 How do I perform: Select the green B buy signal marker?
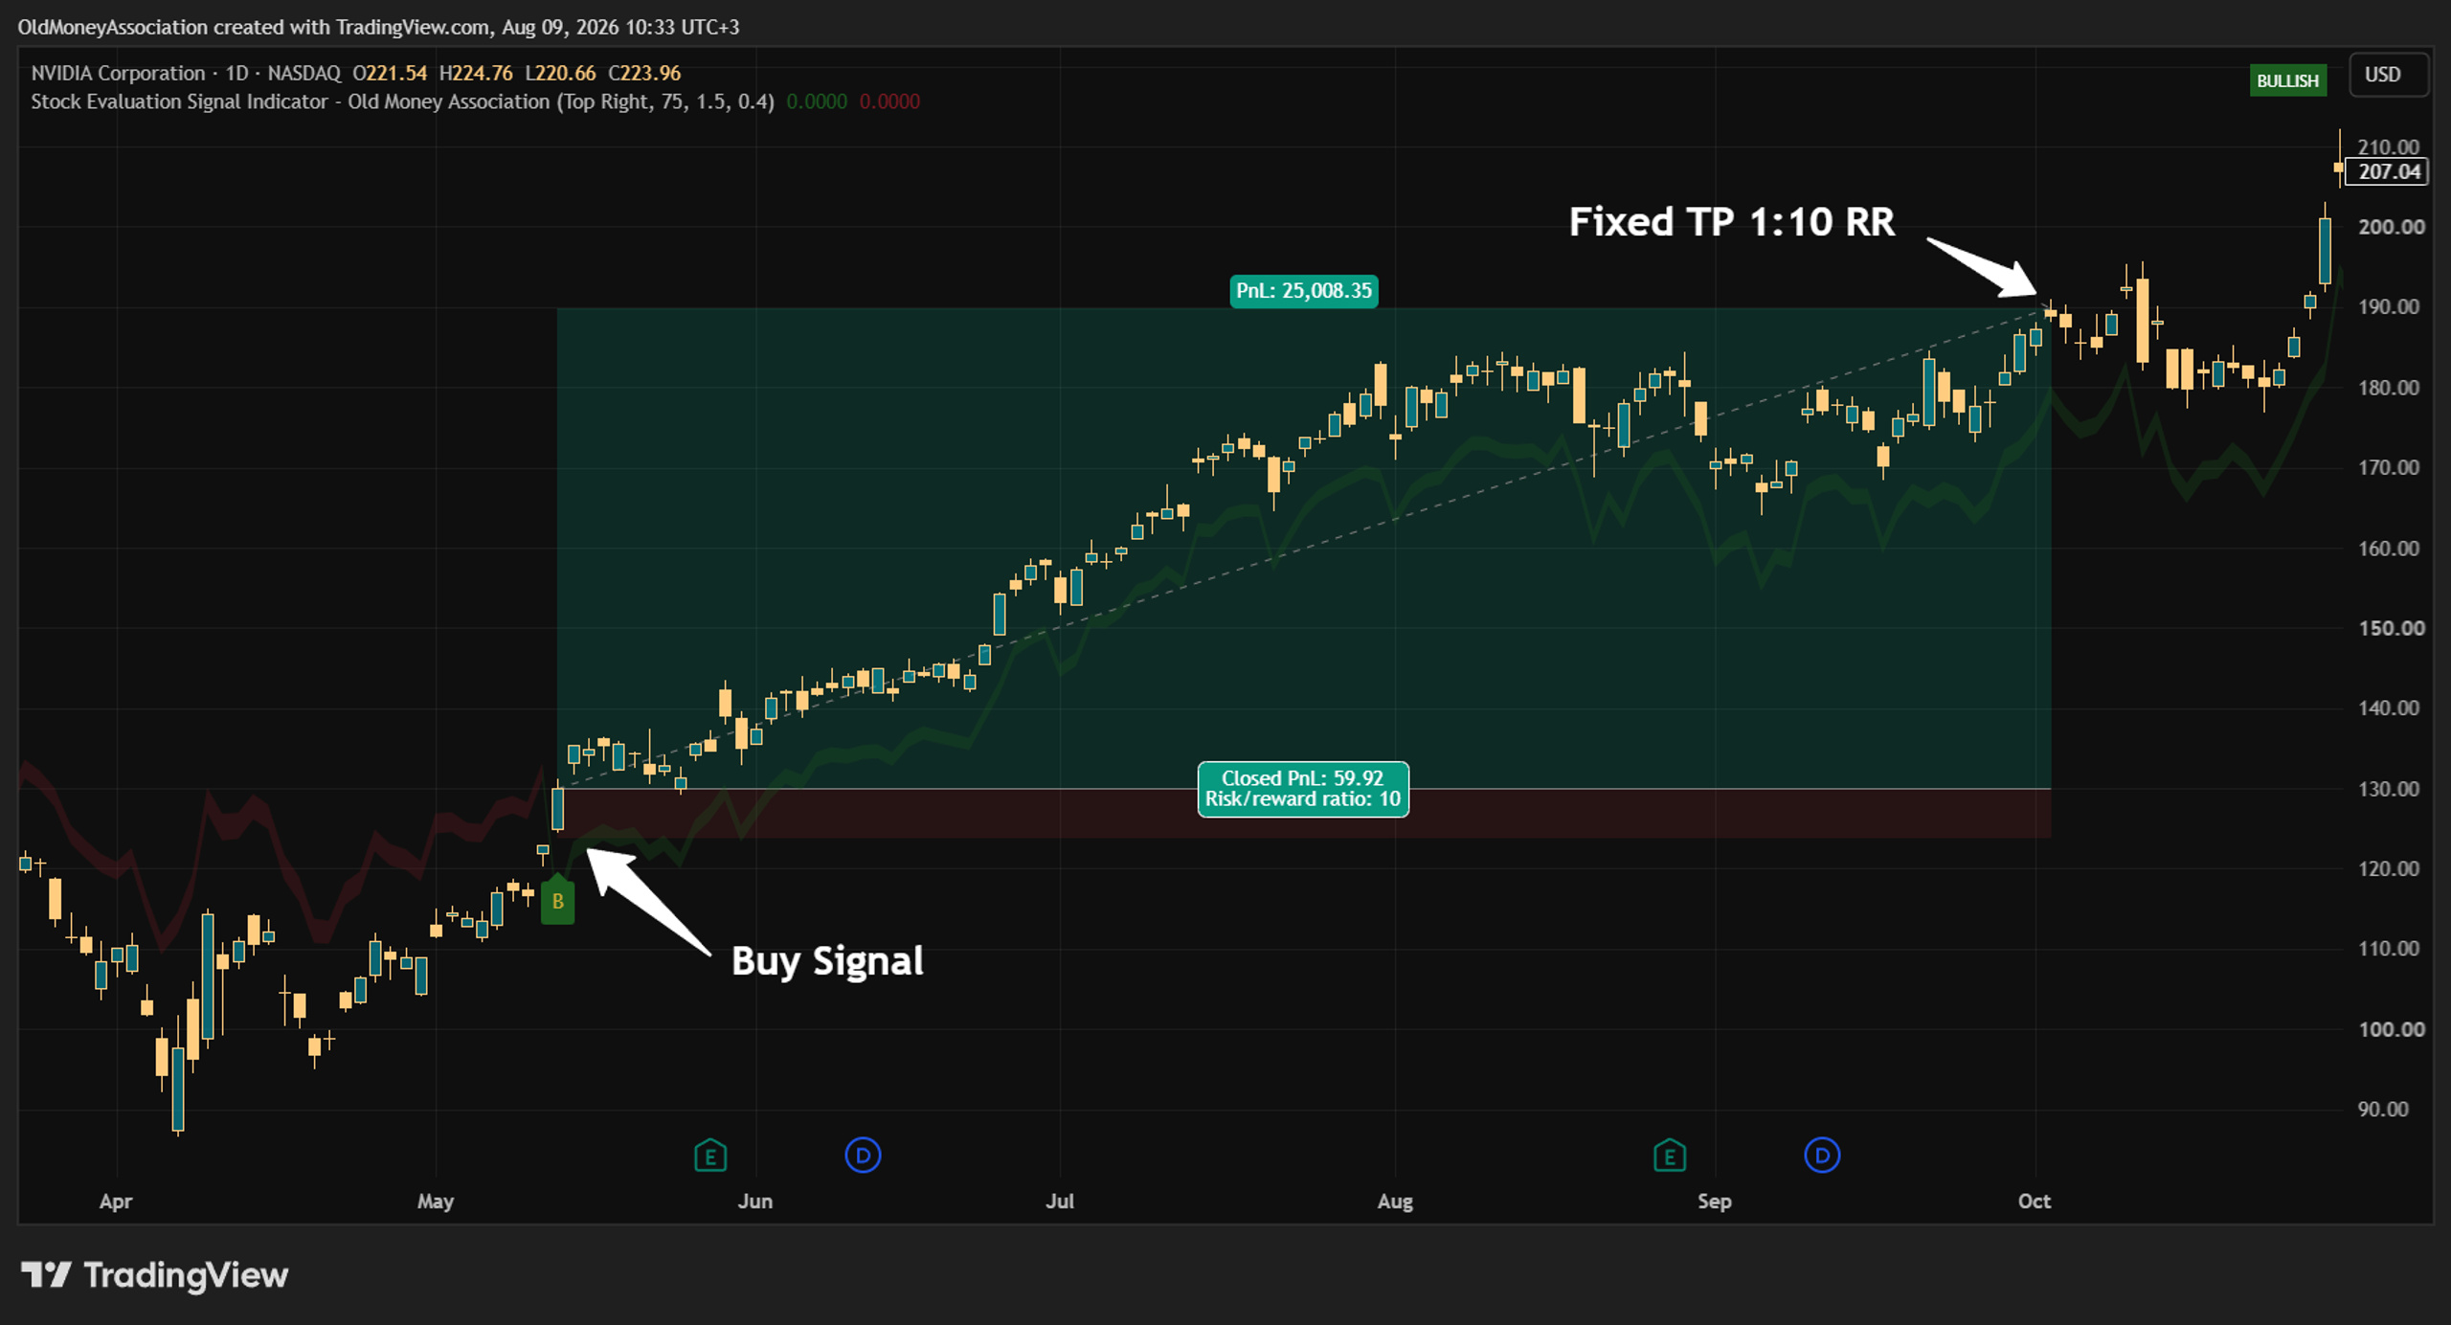coord(557,901)
